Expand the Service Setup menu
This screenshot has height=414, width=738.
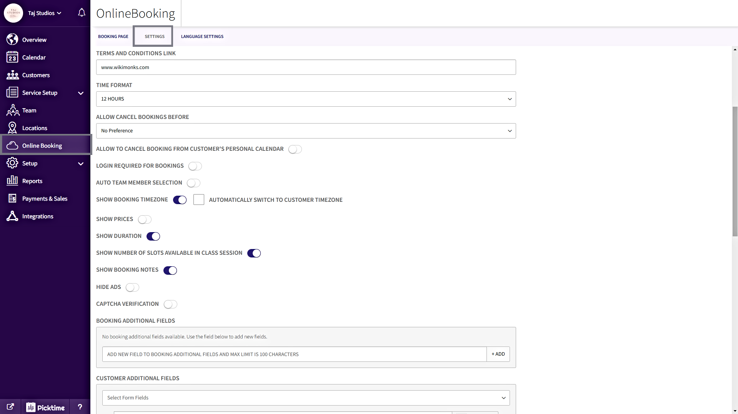[x=40, y=92]
